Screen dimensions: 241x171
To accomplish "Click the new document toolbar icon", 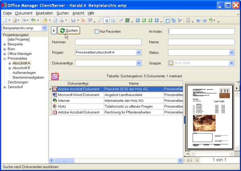I will tap(4, 20).
